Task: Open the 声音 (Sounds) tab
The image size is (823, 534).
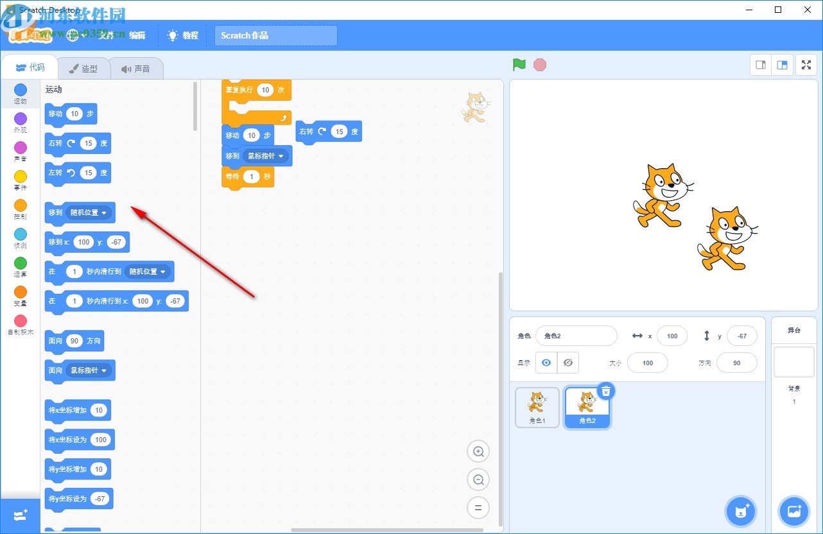Action: click(137, 68)
